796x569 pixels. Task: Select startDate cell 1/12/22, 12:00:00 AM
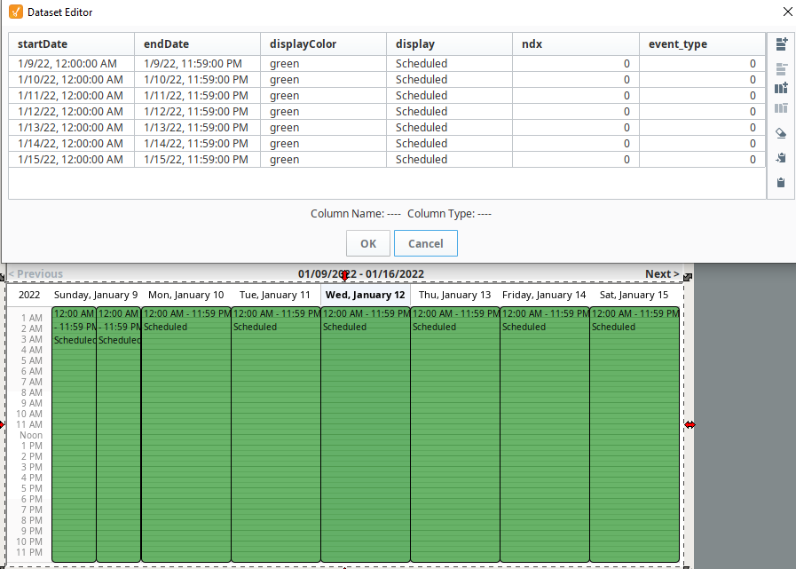click(x=72, y=112)
